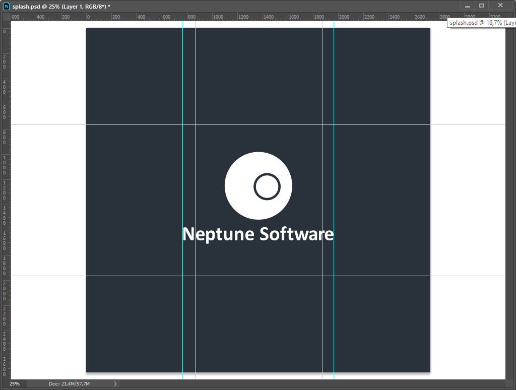Click the vertical ruler on the left edge
516x390 pixels.
(x=6, y=202)
